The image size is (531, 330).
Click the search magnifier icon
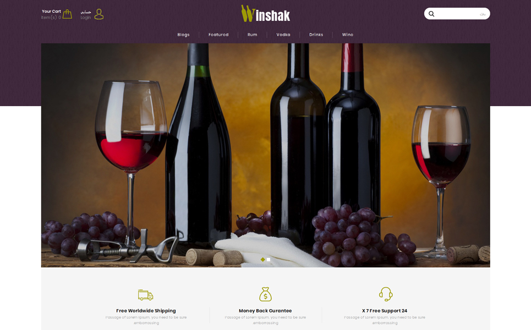tap(431, 14)
